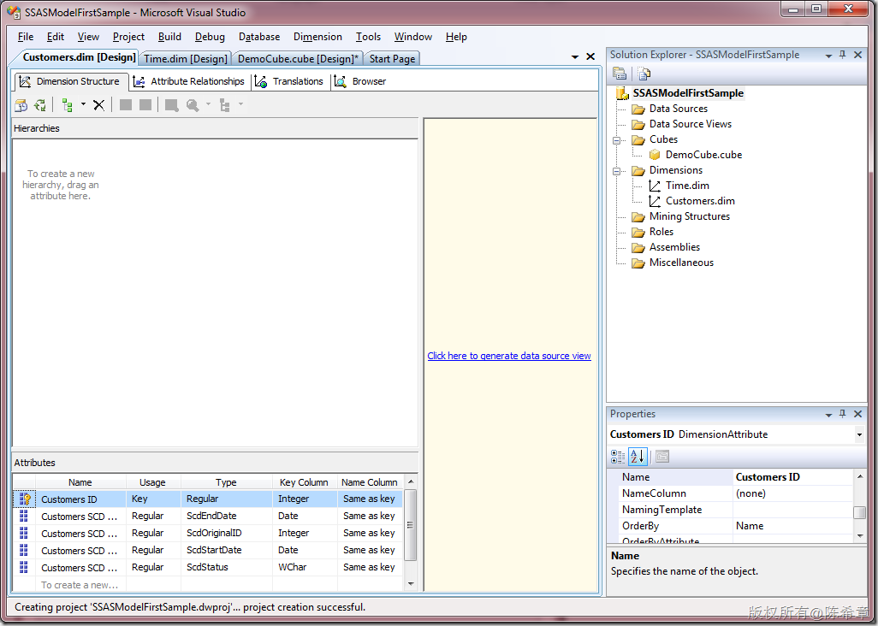Image resolution: width=878 pixels, height=626 pixels.
Task: Click the key icon of Customers ID row
Action: coord(25,499)
